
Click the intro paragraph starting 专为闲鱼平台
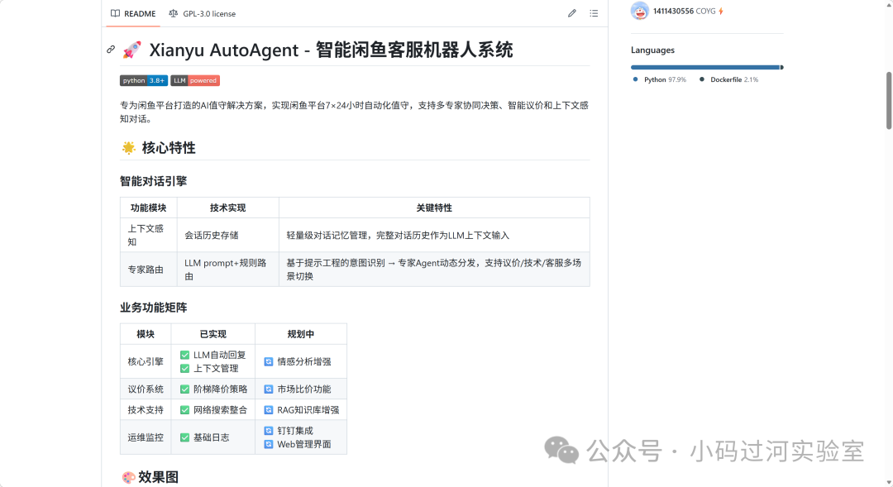354,112
